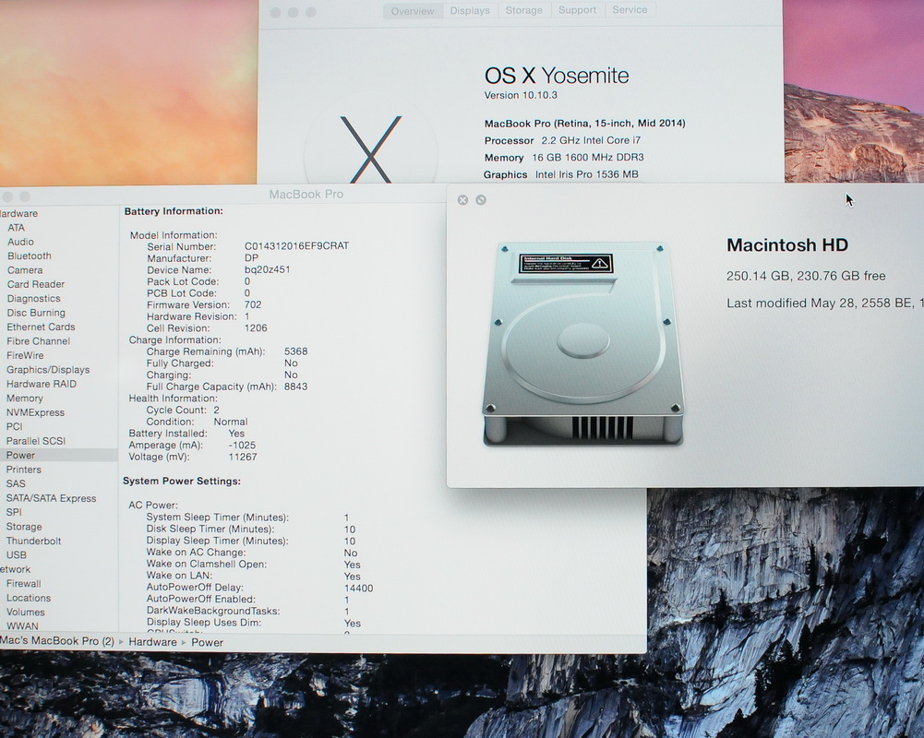Image resolution: width=924 pixels, height=738 pixels.
Task: Click the MacBook Pro window title
Action: tap(306, 195)
